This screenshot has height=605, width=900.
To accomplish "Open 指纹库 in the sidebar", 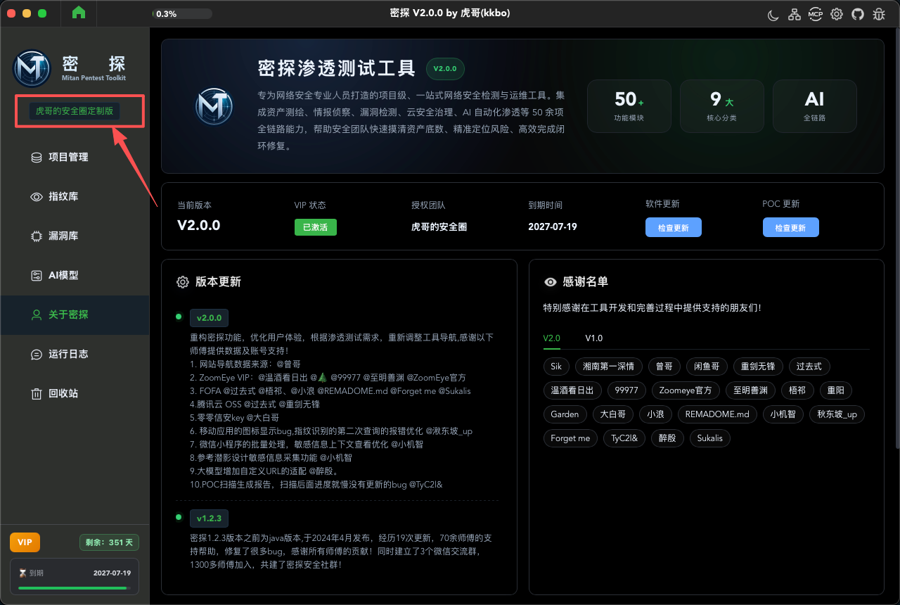I will click(x=75, y=196).
